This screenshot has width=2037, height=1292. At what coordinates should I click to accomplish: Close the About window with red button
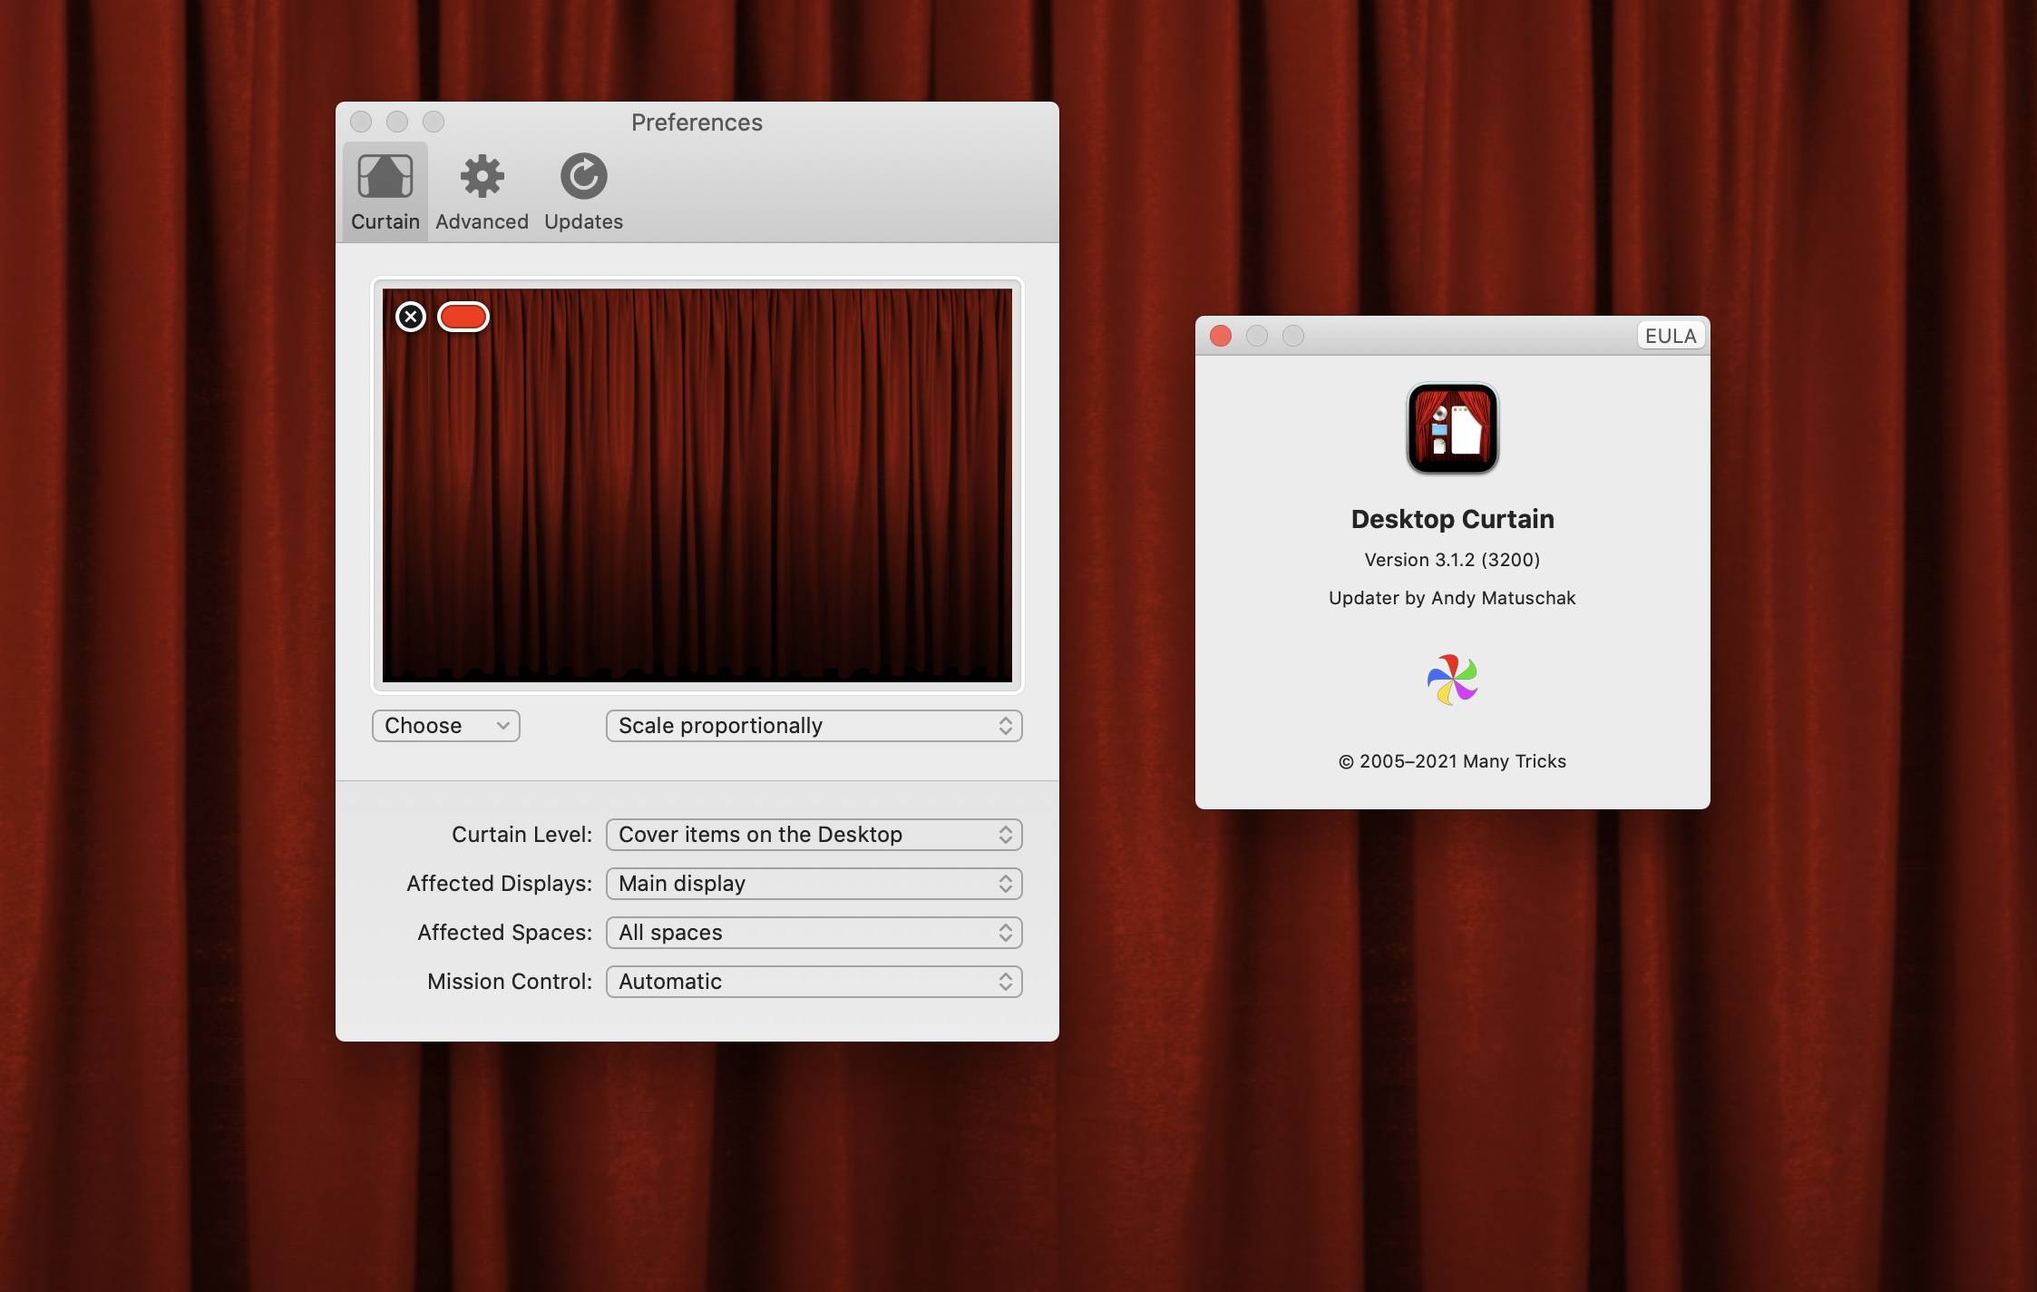1221,336
